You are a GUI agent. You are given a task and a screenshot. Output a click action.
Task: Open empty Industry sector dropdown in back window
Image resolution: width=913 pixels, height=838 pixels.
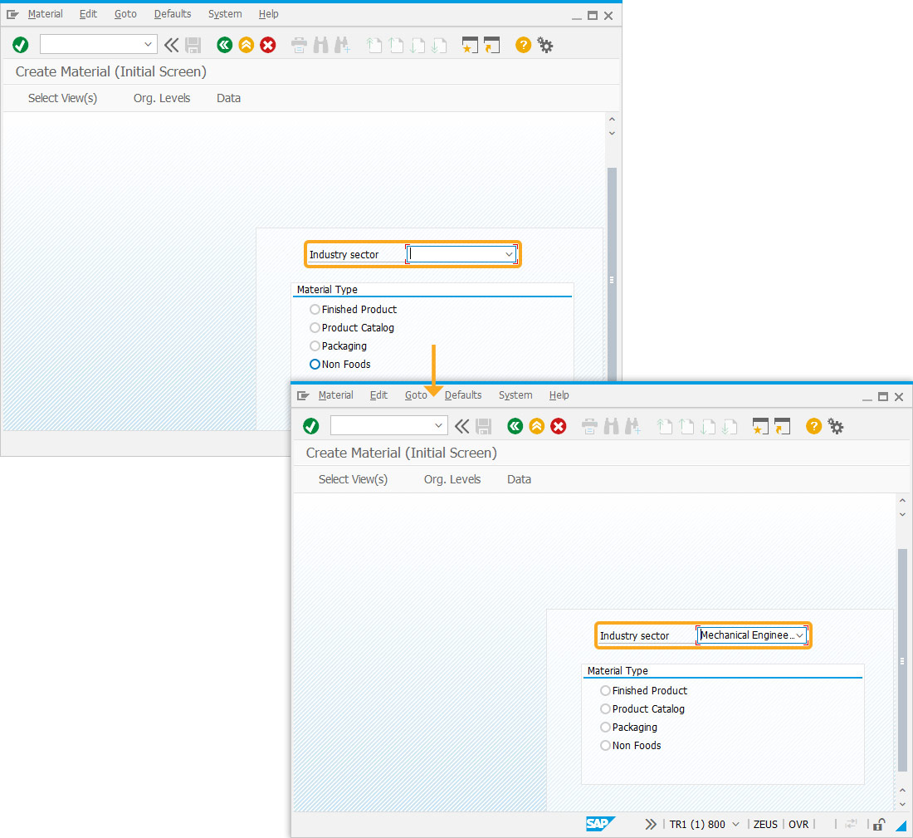509,254
